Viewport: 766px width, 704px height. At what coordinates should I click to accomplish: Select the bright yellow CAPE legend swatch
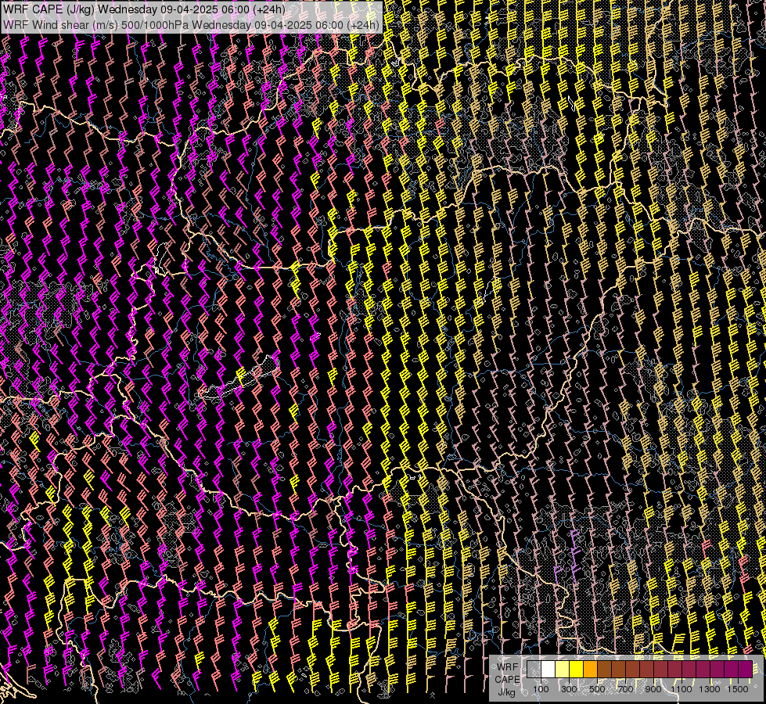click(576, 669)
